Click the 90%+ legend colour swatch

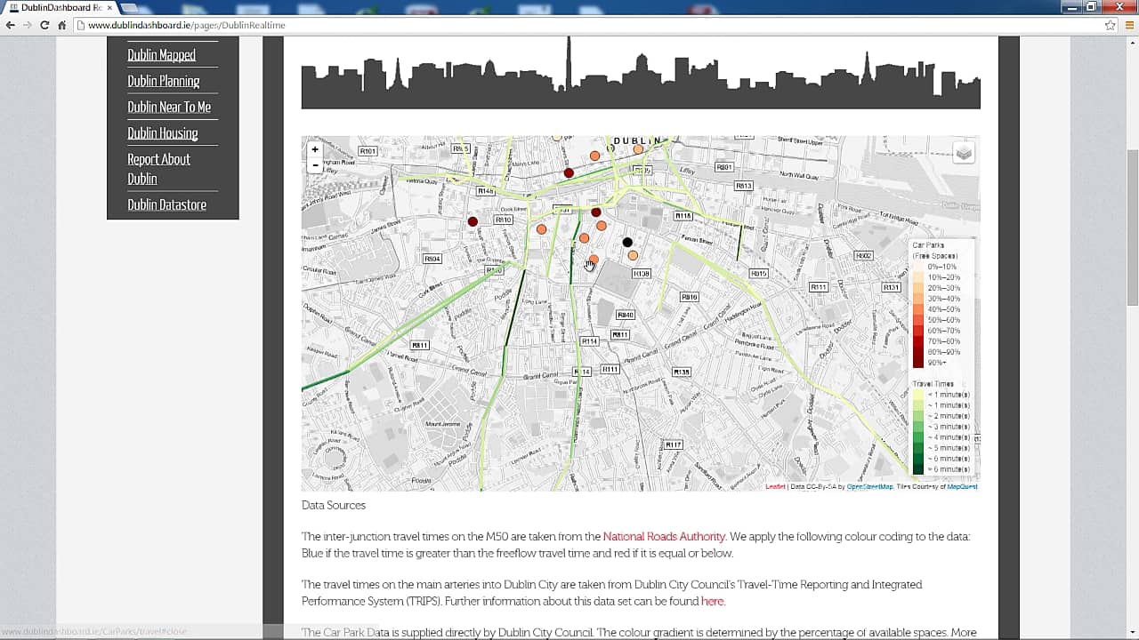[918, 363]
